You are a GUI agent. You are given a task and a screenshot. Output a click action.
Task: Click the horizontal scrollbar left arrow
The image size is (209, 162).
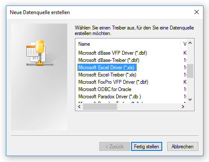79,106
